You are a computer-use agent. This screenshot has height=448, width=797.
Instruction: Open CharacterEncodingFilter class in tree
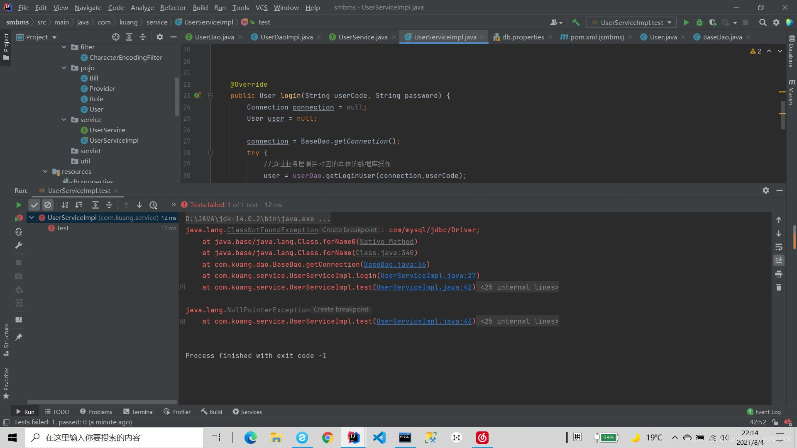click(x=126, y=58)
